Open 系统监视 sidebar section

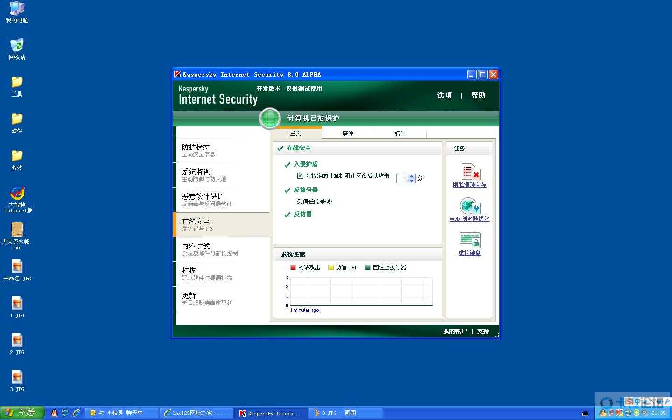pos(223,175)
